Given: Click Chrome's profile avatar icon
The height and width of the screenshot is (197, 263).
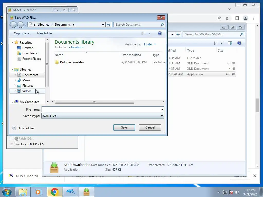Looking at the screenshot, I should pos(246,18).
